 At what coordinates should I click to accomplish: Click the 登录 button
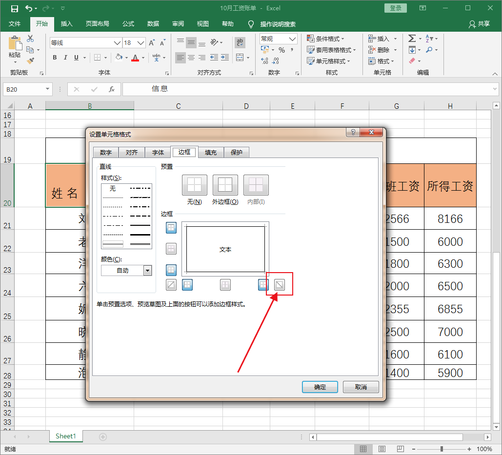tap(395, 8)
